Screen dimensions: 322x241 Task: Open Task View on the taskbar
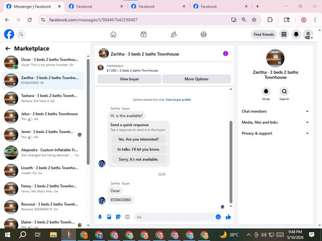click(37, 235)
